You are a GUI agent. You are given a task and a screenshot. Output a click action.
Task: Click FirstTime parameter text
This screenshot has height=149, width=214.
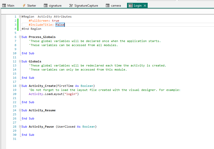[65, 86]
